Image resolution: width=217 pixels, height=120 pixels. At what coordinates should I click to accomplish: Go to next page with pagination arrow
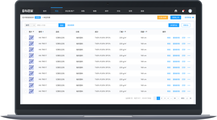coord(178,98)
